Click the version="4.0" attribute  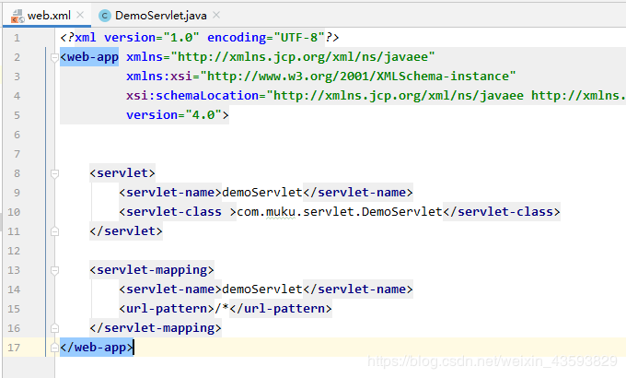[x=174, y=115]
